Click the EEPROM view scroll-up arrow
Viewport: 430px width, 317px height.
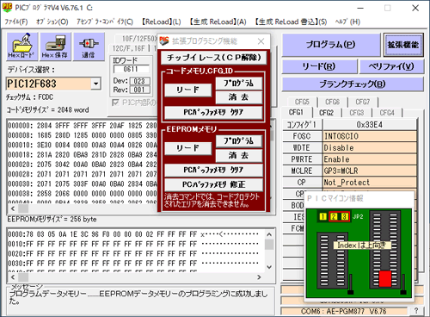269,234
